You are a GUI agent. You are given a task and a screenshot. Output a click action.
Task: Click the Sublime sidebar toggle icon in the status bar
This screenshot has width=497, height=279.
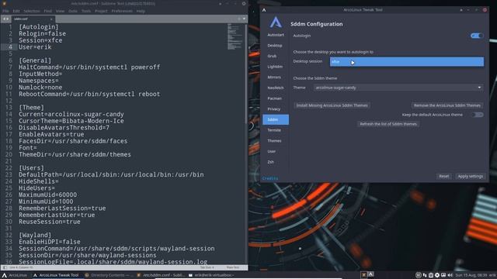click(x=5, y=267)
